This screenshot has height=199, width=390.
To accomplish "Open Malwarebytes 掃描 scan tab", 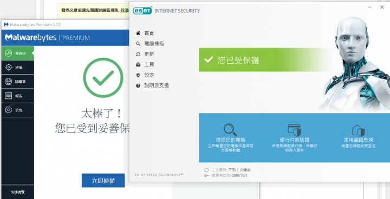I will tap(18, 68).
